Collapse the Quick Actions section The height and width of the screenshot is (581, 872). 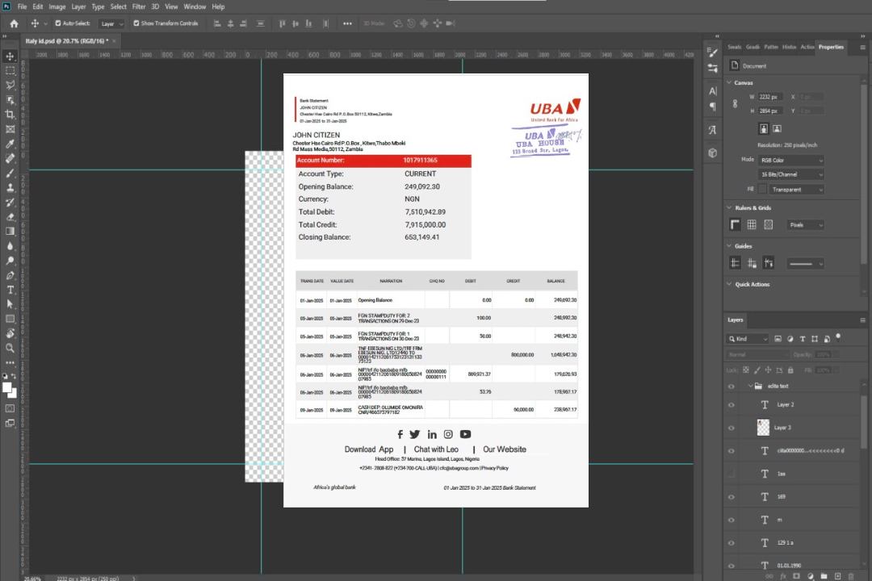click(x=729, y=284)
